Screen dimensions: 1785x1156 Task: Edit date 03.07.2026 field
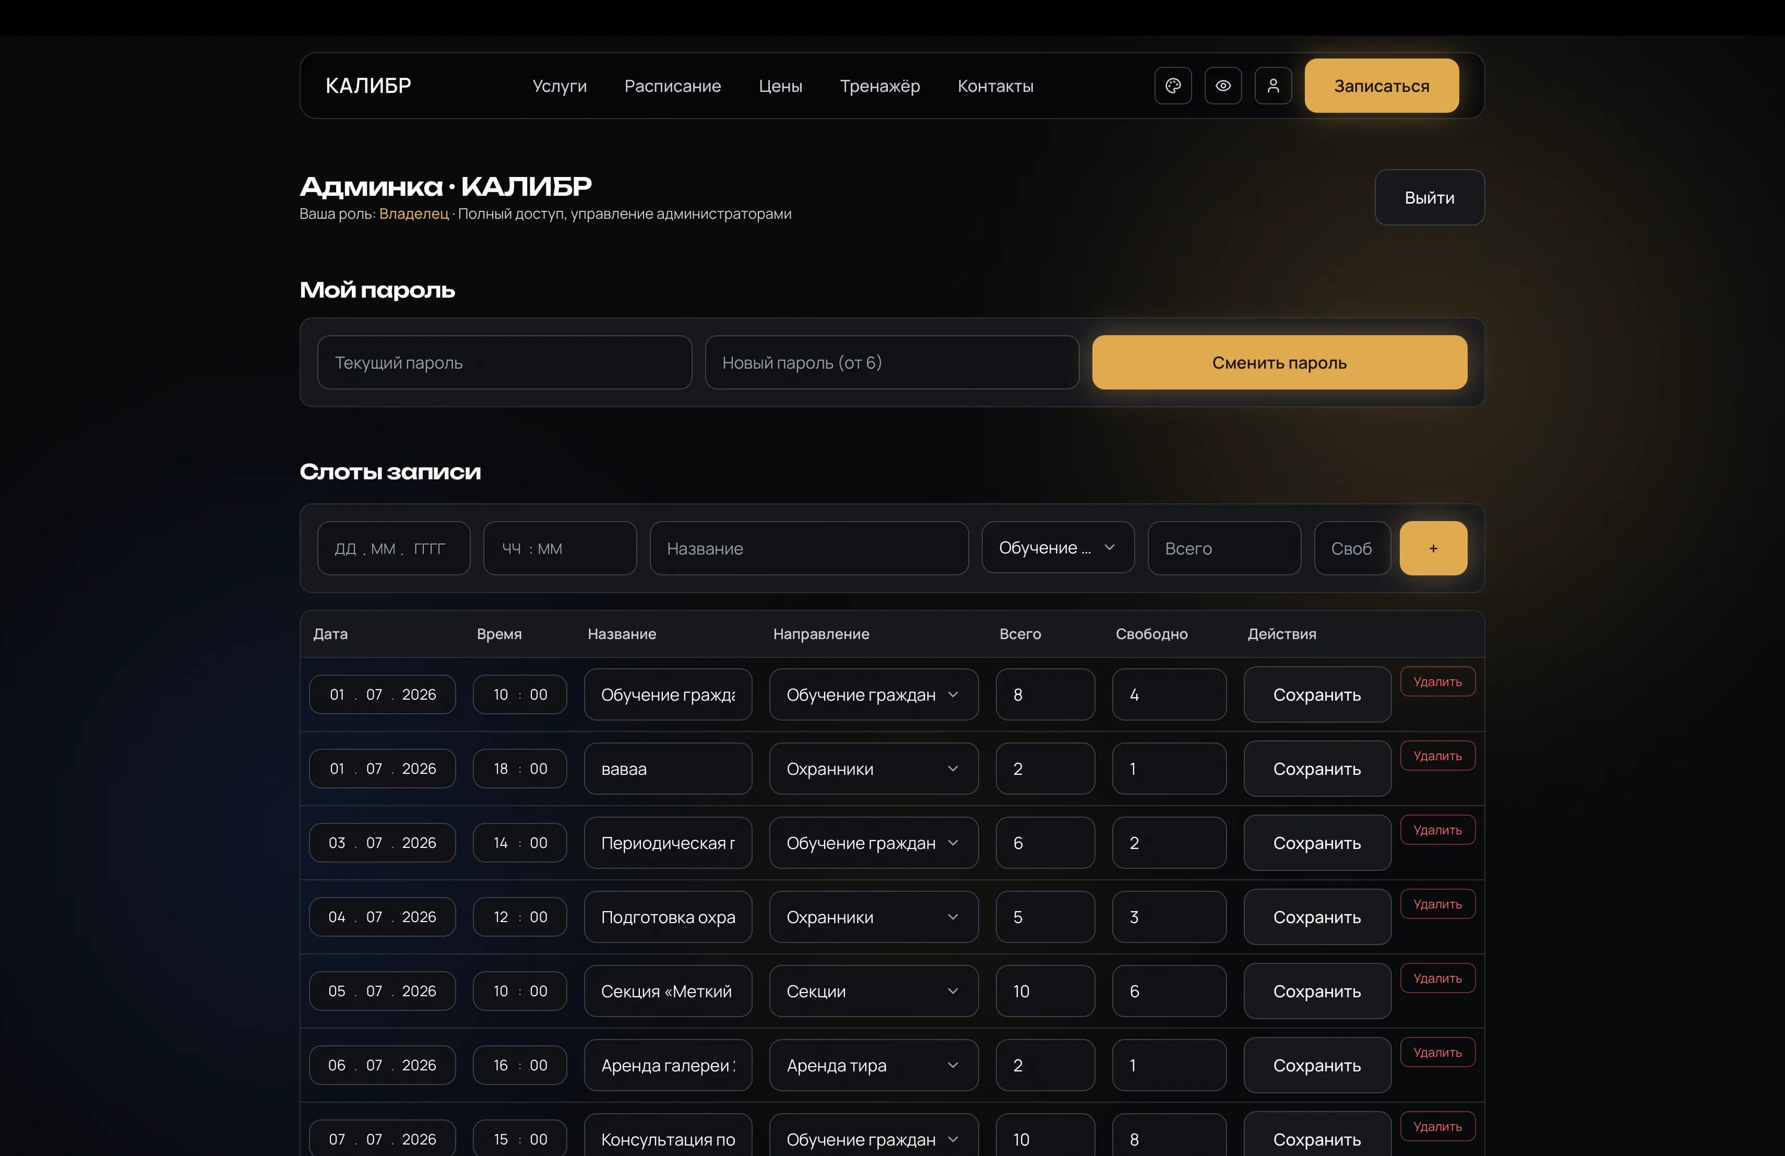pyautogui.click(x=382, y=843)
